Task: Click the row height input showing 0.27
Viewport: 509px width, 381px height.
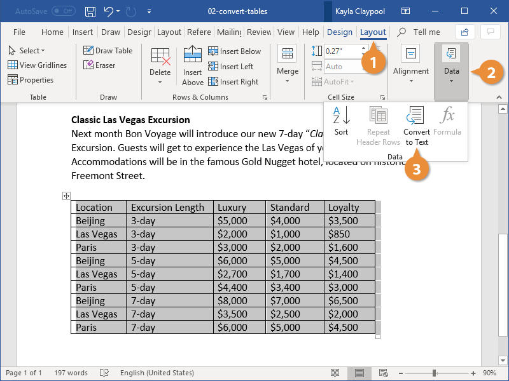Action: coord(344,51)
